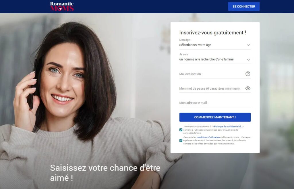Click COMMENCEZ MAINTENANT! button
294x189 pixels.
[x=215, y=117]
